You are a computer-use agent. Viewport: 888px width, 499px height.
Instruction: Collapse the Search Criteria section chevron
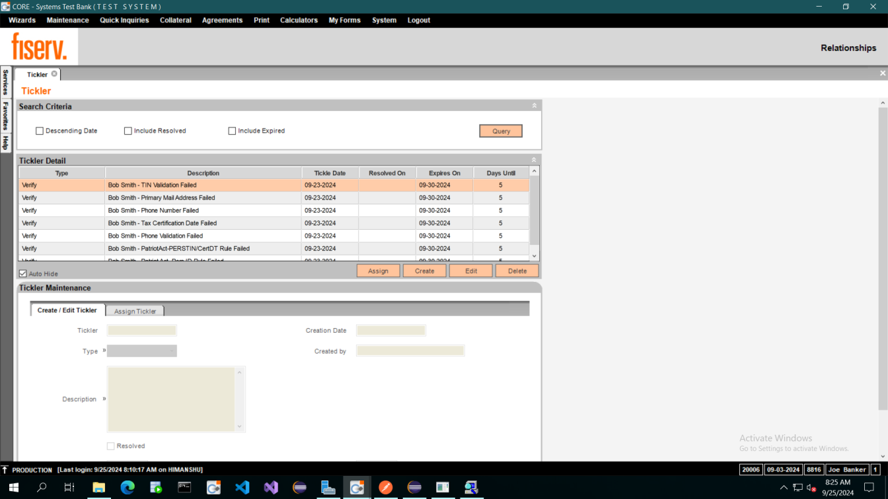click(535, 106)
